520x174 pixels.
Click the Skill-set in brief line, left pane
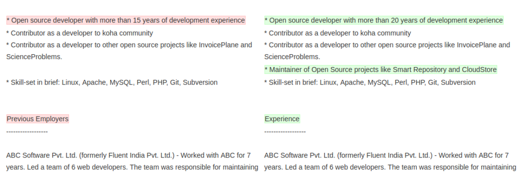point(112,82)
